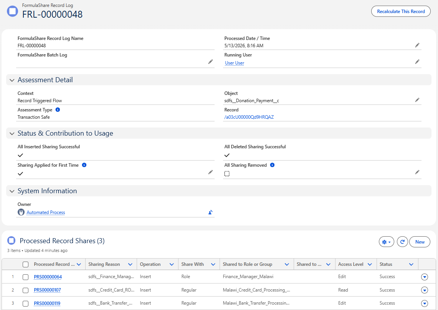The height and width of the screenshot is (310, 438).
Task: Open Status column dropdown arrow
Action: [411, 264]
